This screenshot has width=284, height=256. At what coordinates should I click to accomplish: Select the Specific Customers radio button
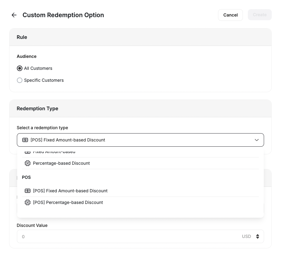[x=20, y=80]
